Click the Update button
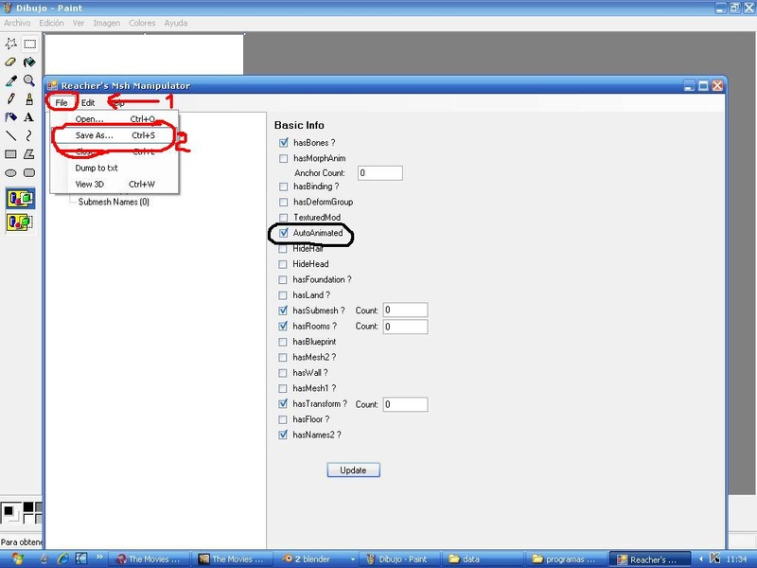 click(353, 470)
